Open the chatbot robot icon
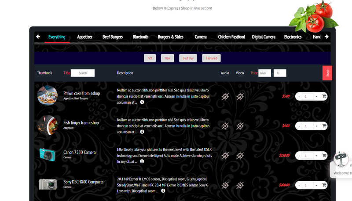352x201 pixels. click(x=341, y=159)
